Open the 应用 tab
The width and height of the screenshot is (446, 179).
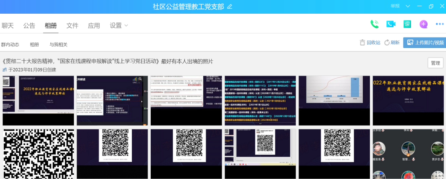click(x=94, y=25)
